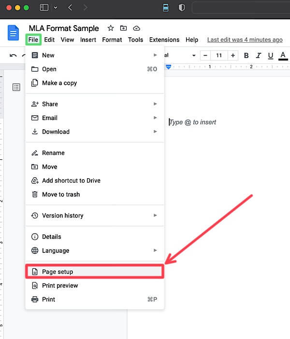Open the sidebar options chevron
This screenshot has width=290, height=339.
[56, 8]
